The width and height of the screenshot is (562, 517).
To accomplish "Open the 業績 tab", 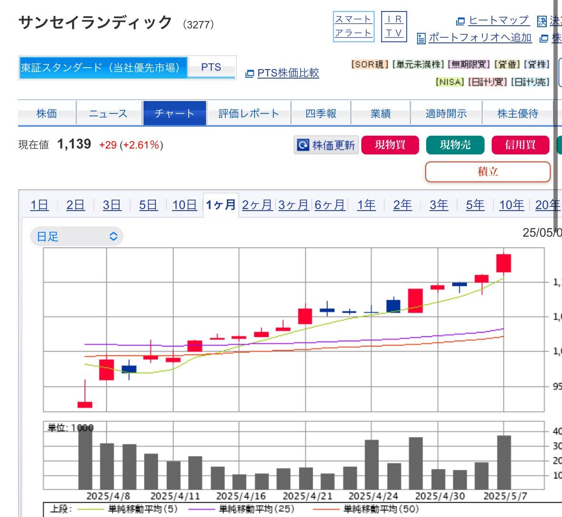I will 380,113.
